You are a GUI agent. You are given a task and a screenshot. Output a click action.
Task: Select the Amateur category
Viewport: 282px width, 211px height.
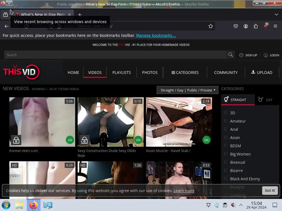tap(238, 121)
